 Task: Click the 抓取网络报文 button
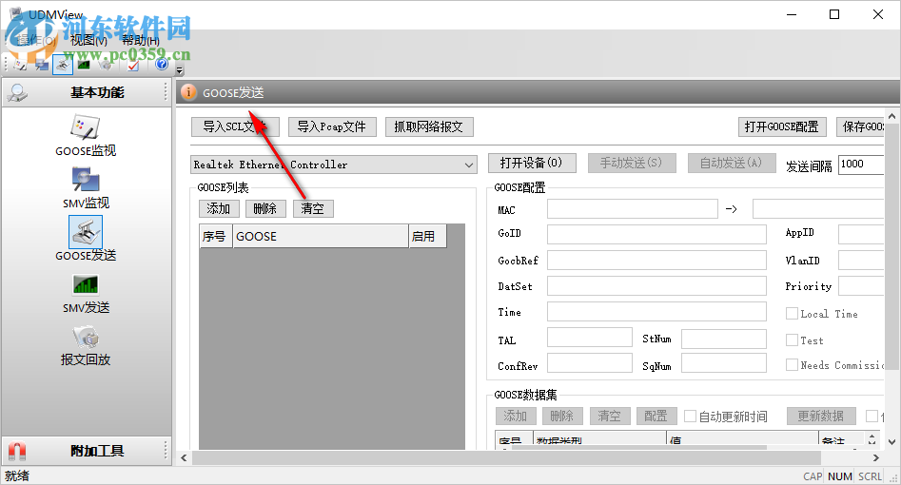429,127
